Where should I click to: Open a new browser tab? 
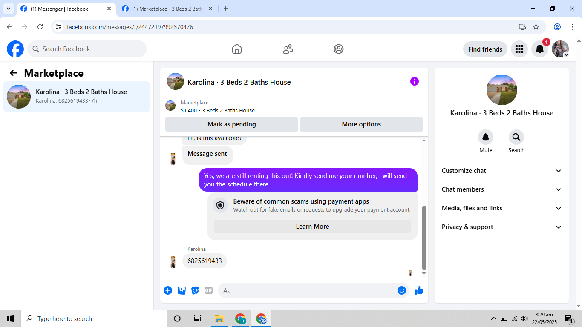pyautogui.click(x=226, y=9)
